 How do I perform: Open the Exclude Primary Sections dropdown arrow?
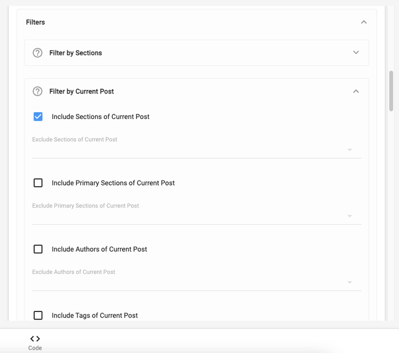[349, 216]
